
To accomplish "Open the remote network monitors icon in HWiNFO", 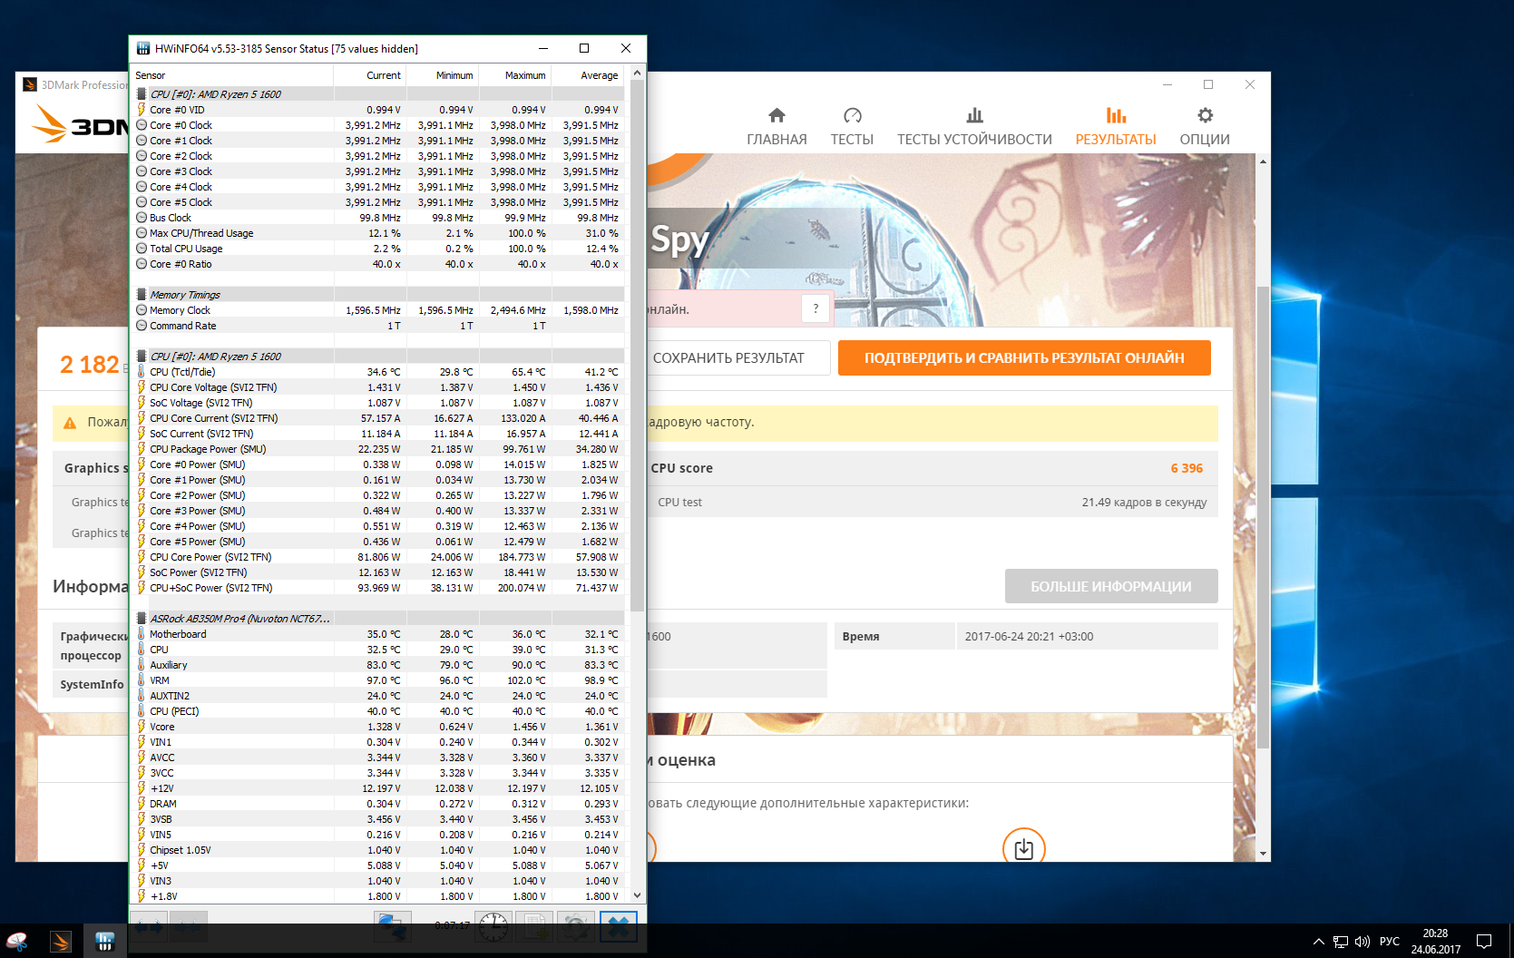I will [392, 926].
